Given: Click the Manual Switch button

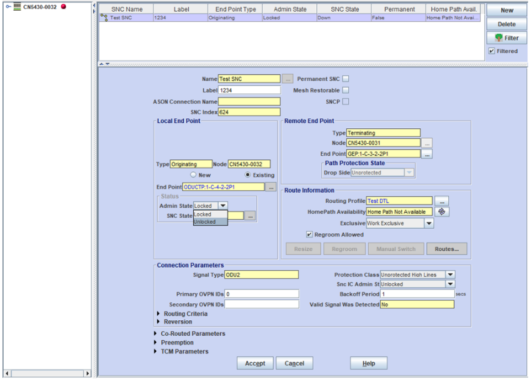Looking at the screenshot, I should pos(396,249).
